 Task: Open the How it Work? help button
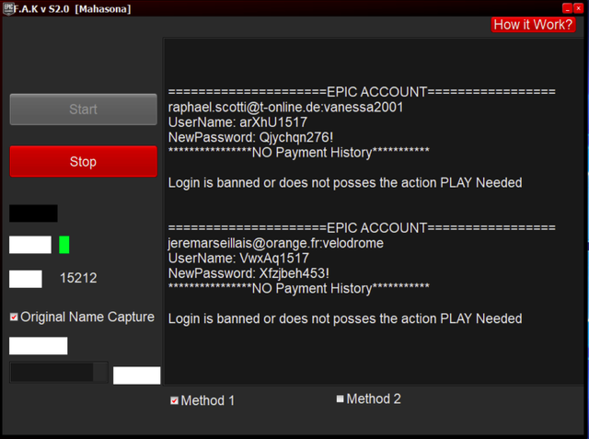(533, 25)
